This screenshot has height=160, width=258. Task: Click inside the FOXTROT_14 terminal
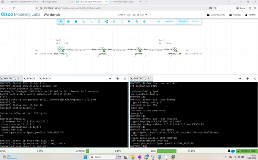(x=194, y=114)
